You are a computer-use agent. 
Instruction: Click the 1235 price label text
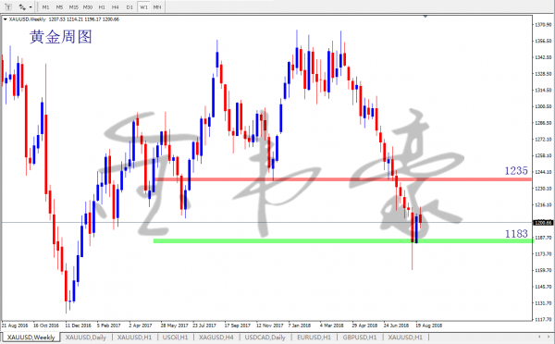[516, 171]
